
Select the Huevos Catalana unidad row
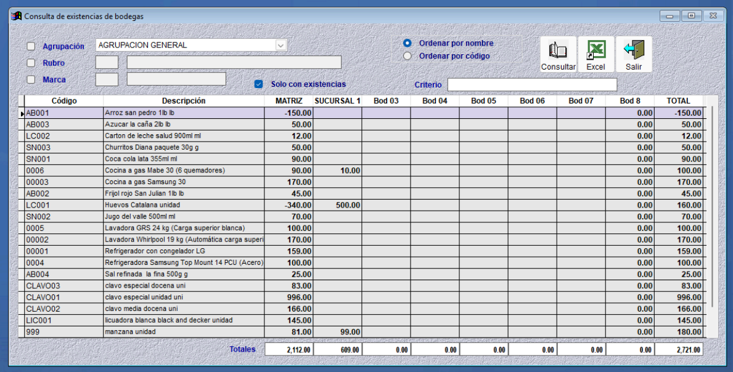pos(184,205)
